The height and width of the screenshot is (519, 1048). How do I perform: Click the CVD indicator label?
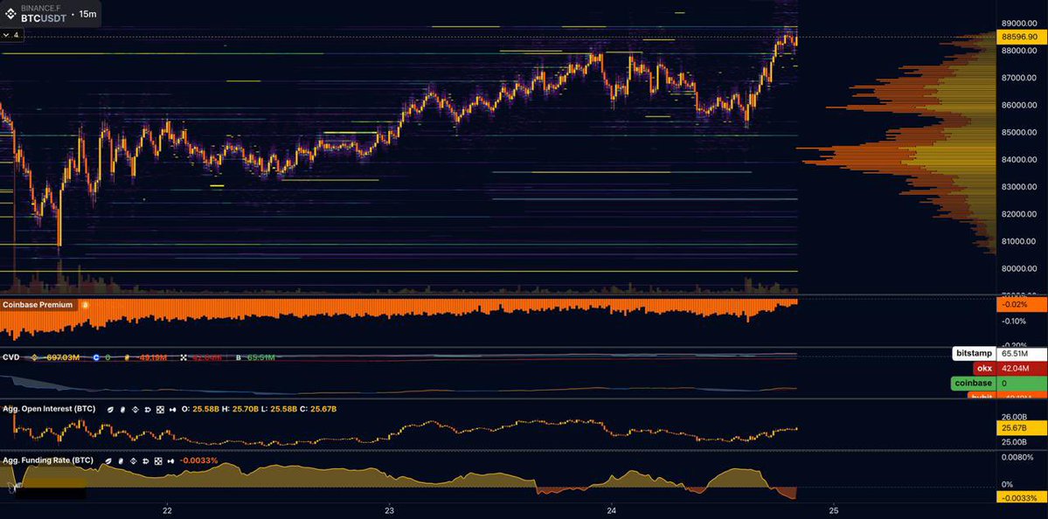click(10, 357)
